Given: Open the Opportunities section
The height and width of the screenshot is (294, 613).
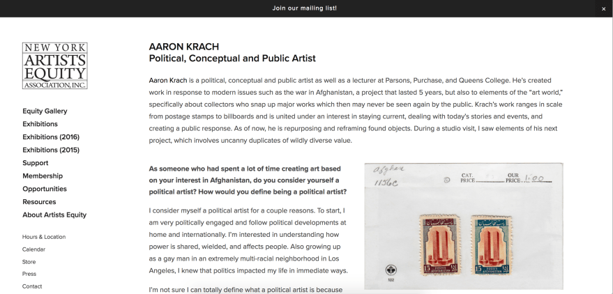Looking at the screenshot, I should pos(45,189).
